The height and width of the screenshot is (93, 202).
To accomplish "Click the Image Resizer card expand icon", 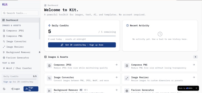I will [x=127, y=78].
